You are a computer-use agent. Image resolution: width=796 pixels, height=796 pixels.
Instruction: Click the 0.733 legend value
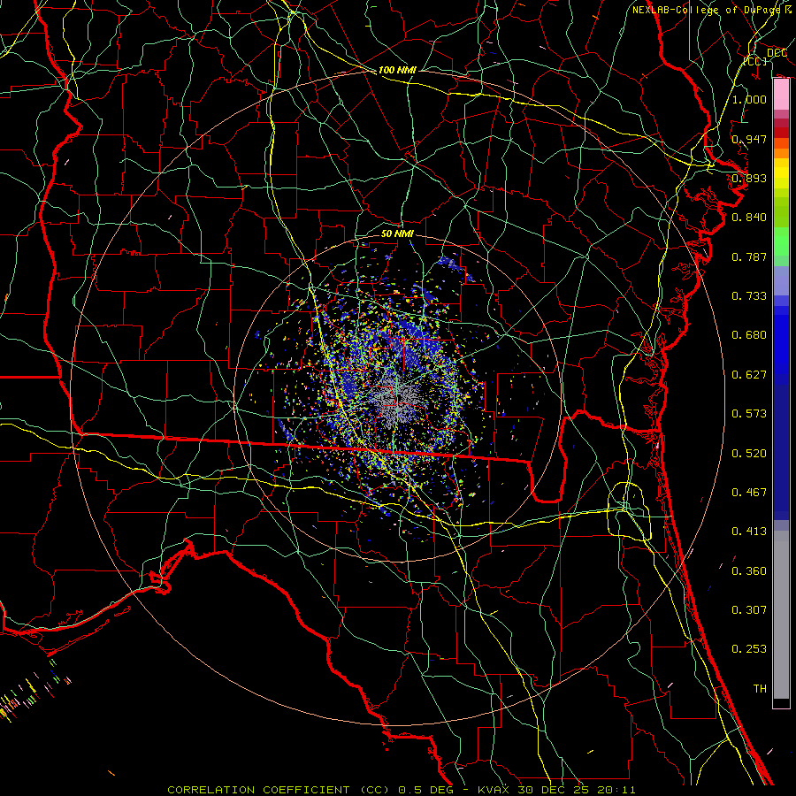click(749, 296)
